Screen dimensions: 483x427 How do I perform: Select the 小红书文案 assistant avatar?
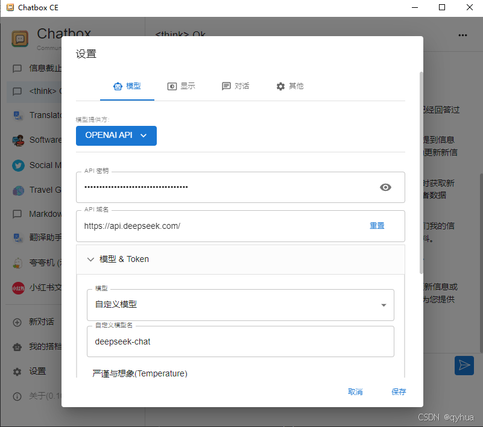pyautogui.click(x=17, y=288)
